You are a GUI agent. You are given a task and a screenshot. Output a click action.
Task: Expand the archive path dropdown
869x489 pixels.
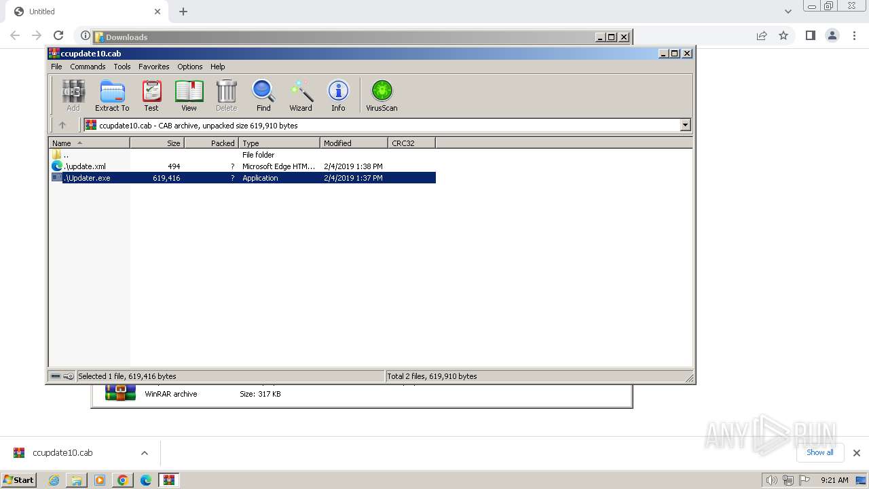(685, 125)
